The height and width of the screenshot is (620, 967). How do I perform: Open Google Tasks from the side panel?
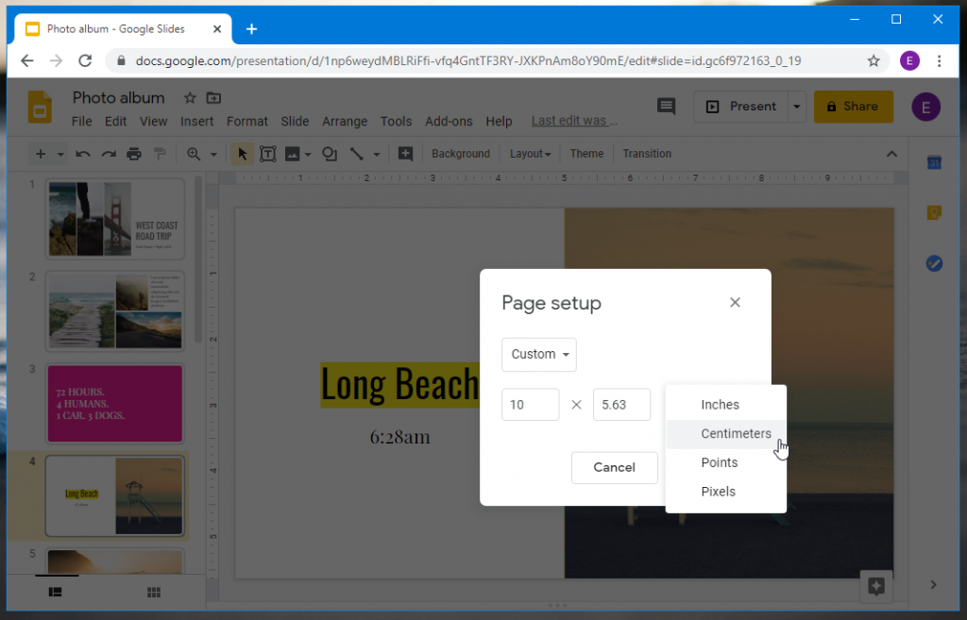click(x=934, y=263)
